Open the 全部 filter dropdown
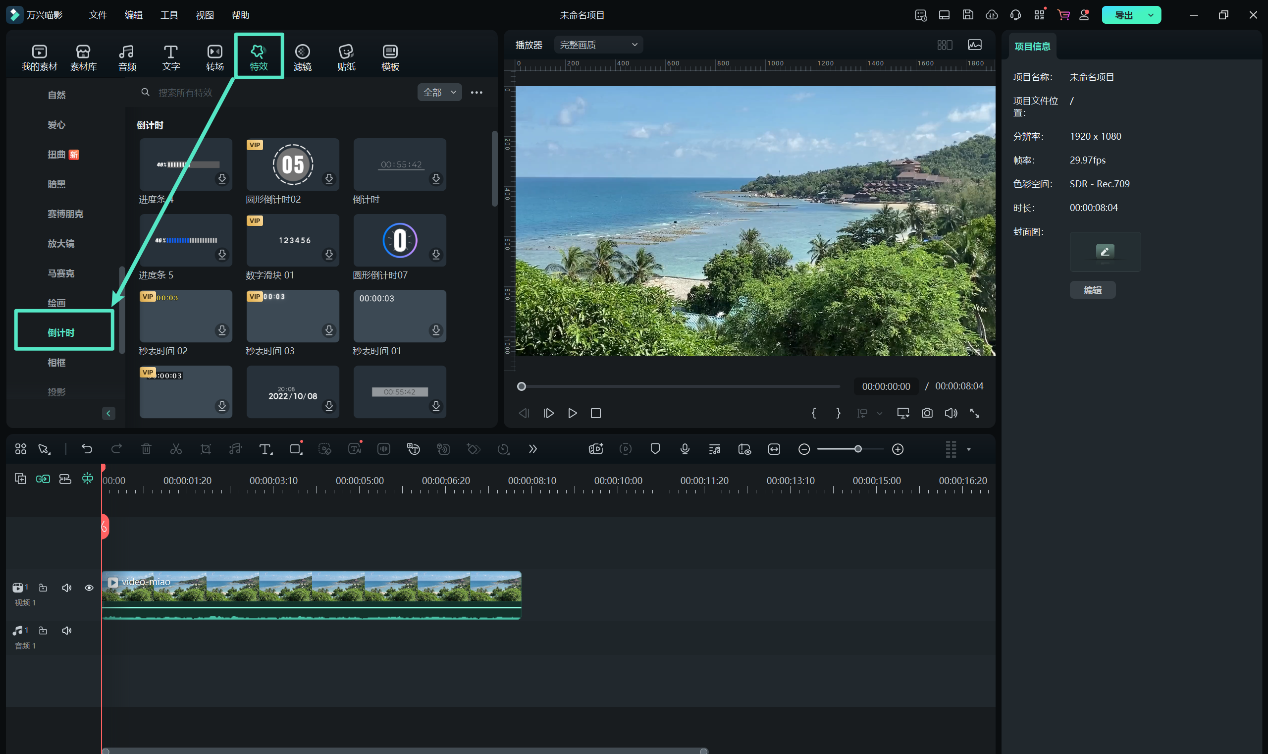Image resolution: width=1268 pixels, height=754 pixels. click(439, 93)
